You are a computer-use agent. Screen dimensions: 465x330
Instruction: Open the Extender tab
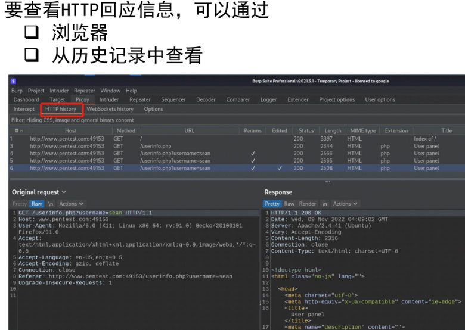pos(297,100)
